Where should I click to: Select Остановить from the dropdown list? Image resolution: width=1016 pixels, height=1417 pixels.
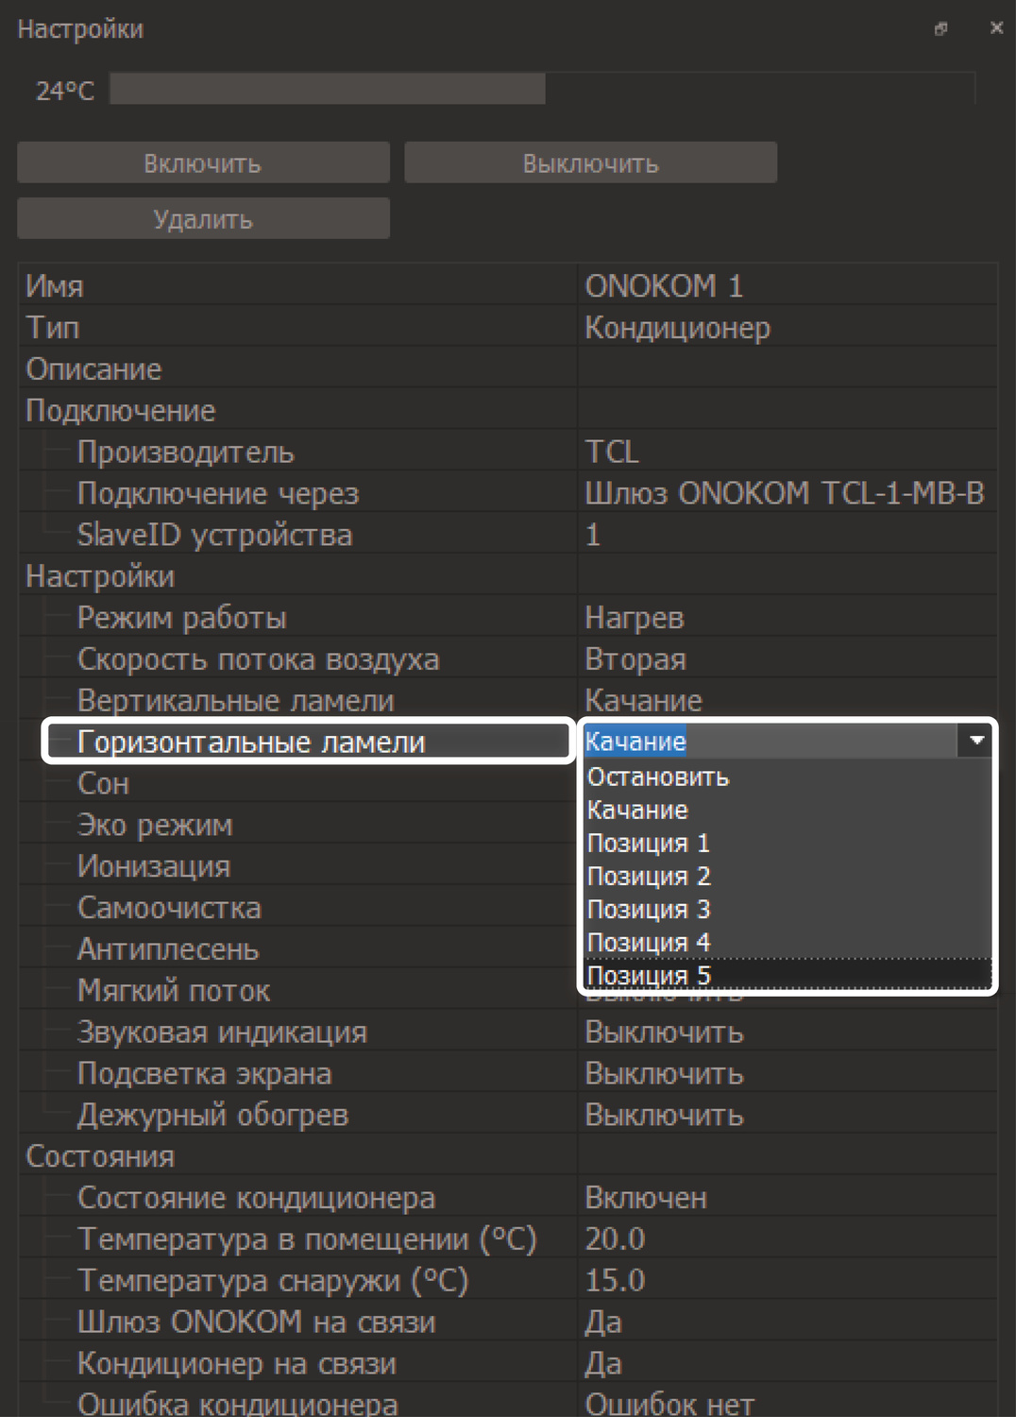click(x=658, y=777)
